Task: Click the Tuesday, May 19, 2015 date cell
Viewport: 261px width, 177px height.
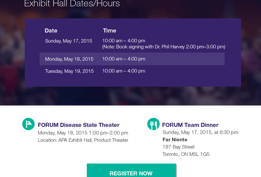Action: click(69, 71)
